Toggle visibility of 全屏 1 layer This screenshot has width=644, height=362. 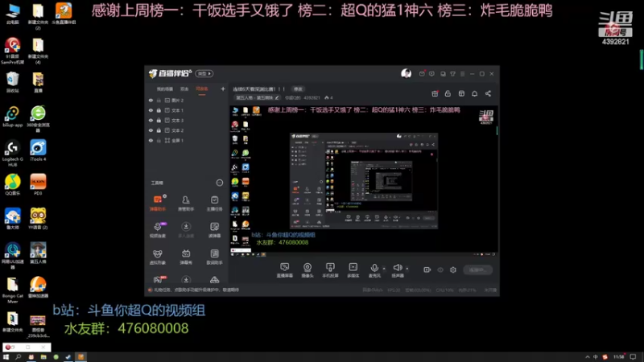point(151,140)
